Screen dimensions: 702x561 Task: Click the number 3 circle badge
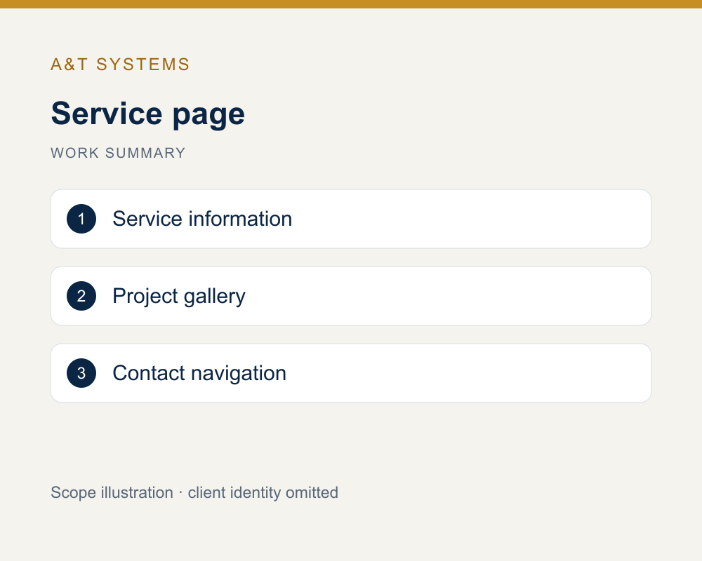[x=81, y=373]
